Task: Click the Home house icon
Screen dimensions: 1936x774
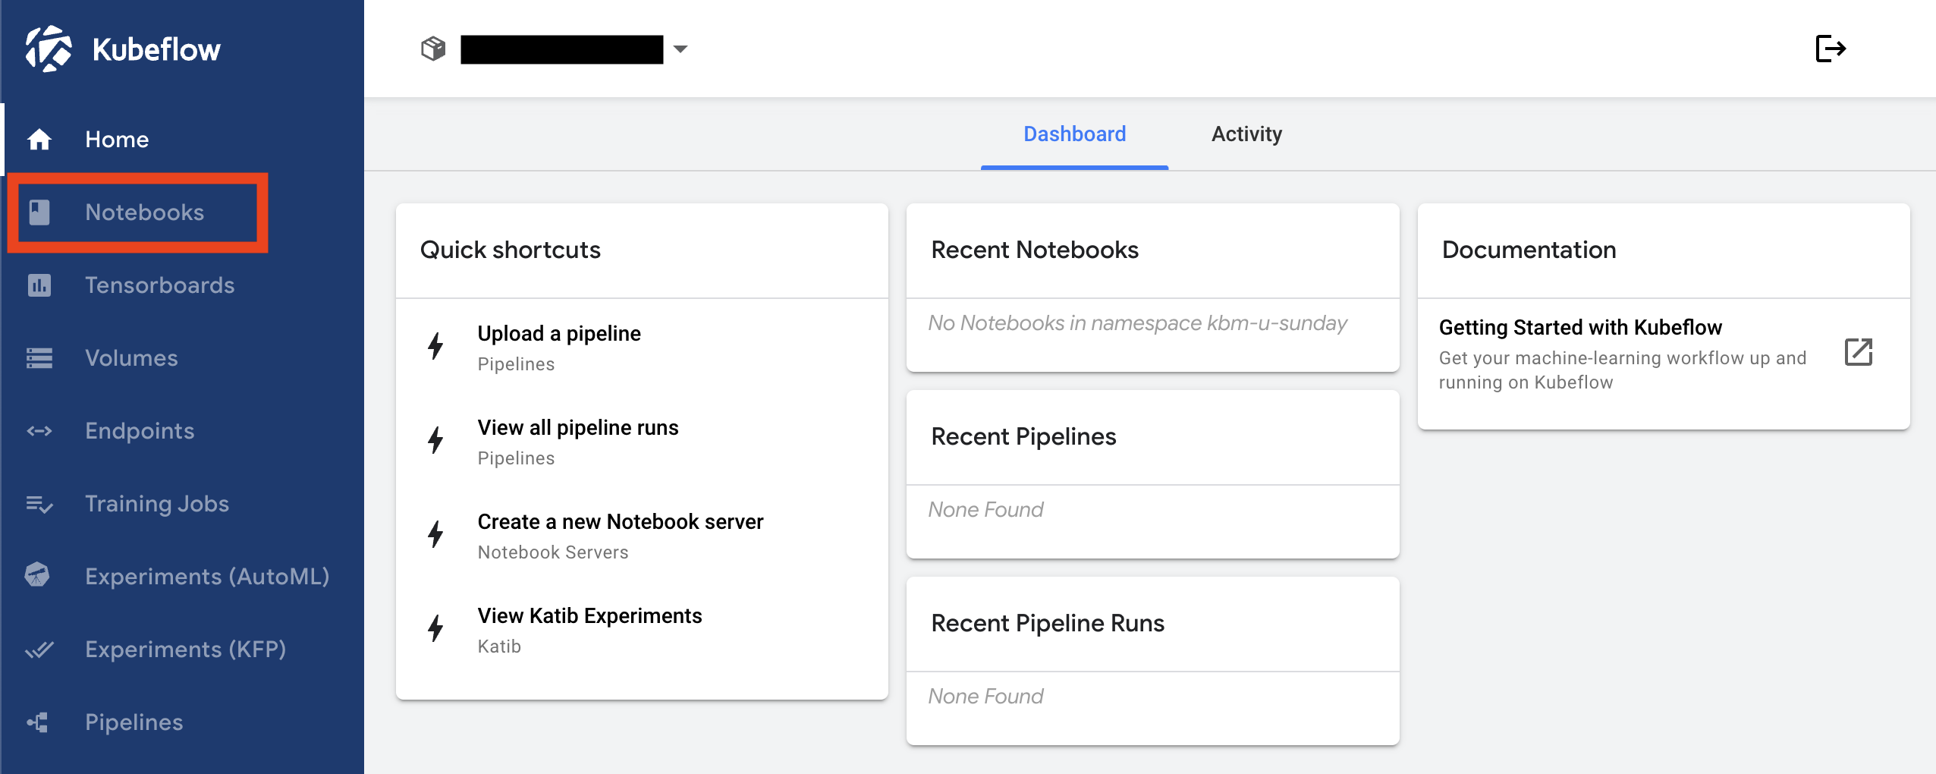Action: [x=39, y=140]
